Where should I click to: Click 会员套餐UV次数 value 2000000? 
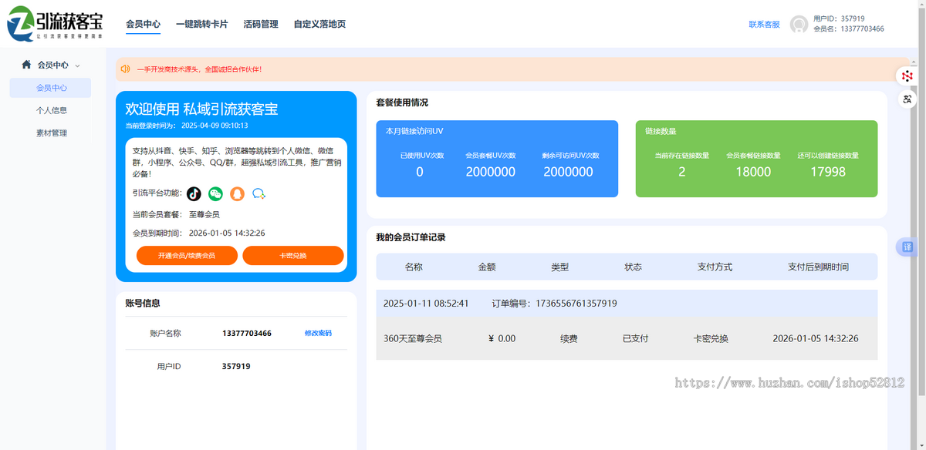(x=491, y=172)
